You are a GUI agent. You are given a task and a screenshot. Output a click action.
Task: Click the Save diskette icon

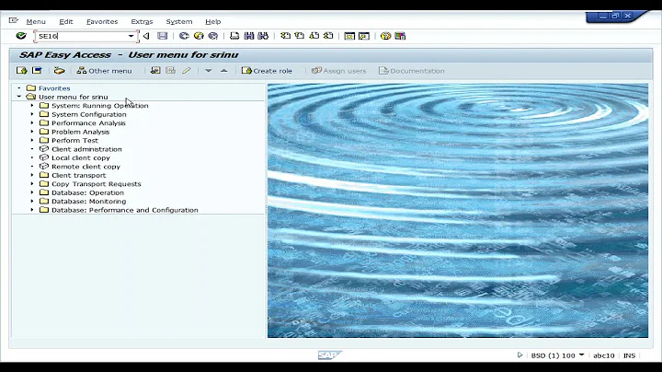(x=163, y=36)
